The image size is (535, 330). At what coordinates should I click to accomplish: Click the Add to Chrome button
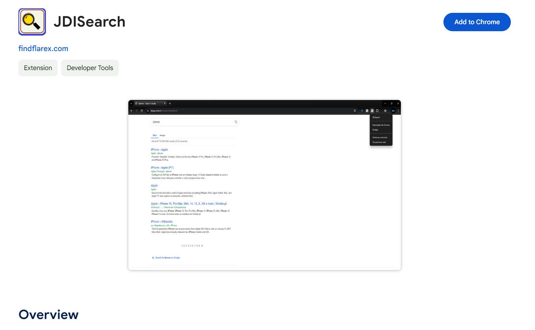pos(477,22)
